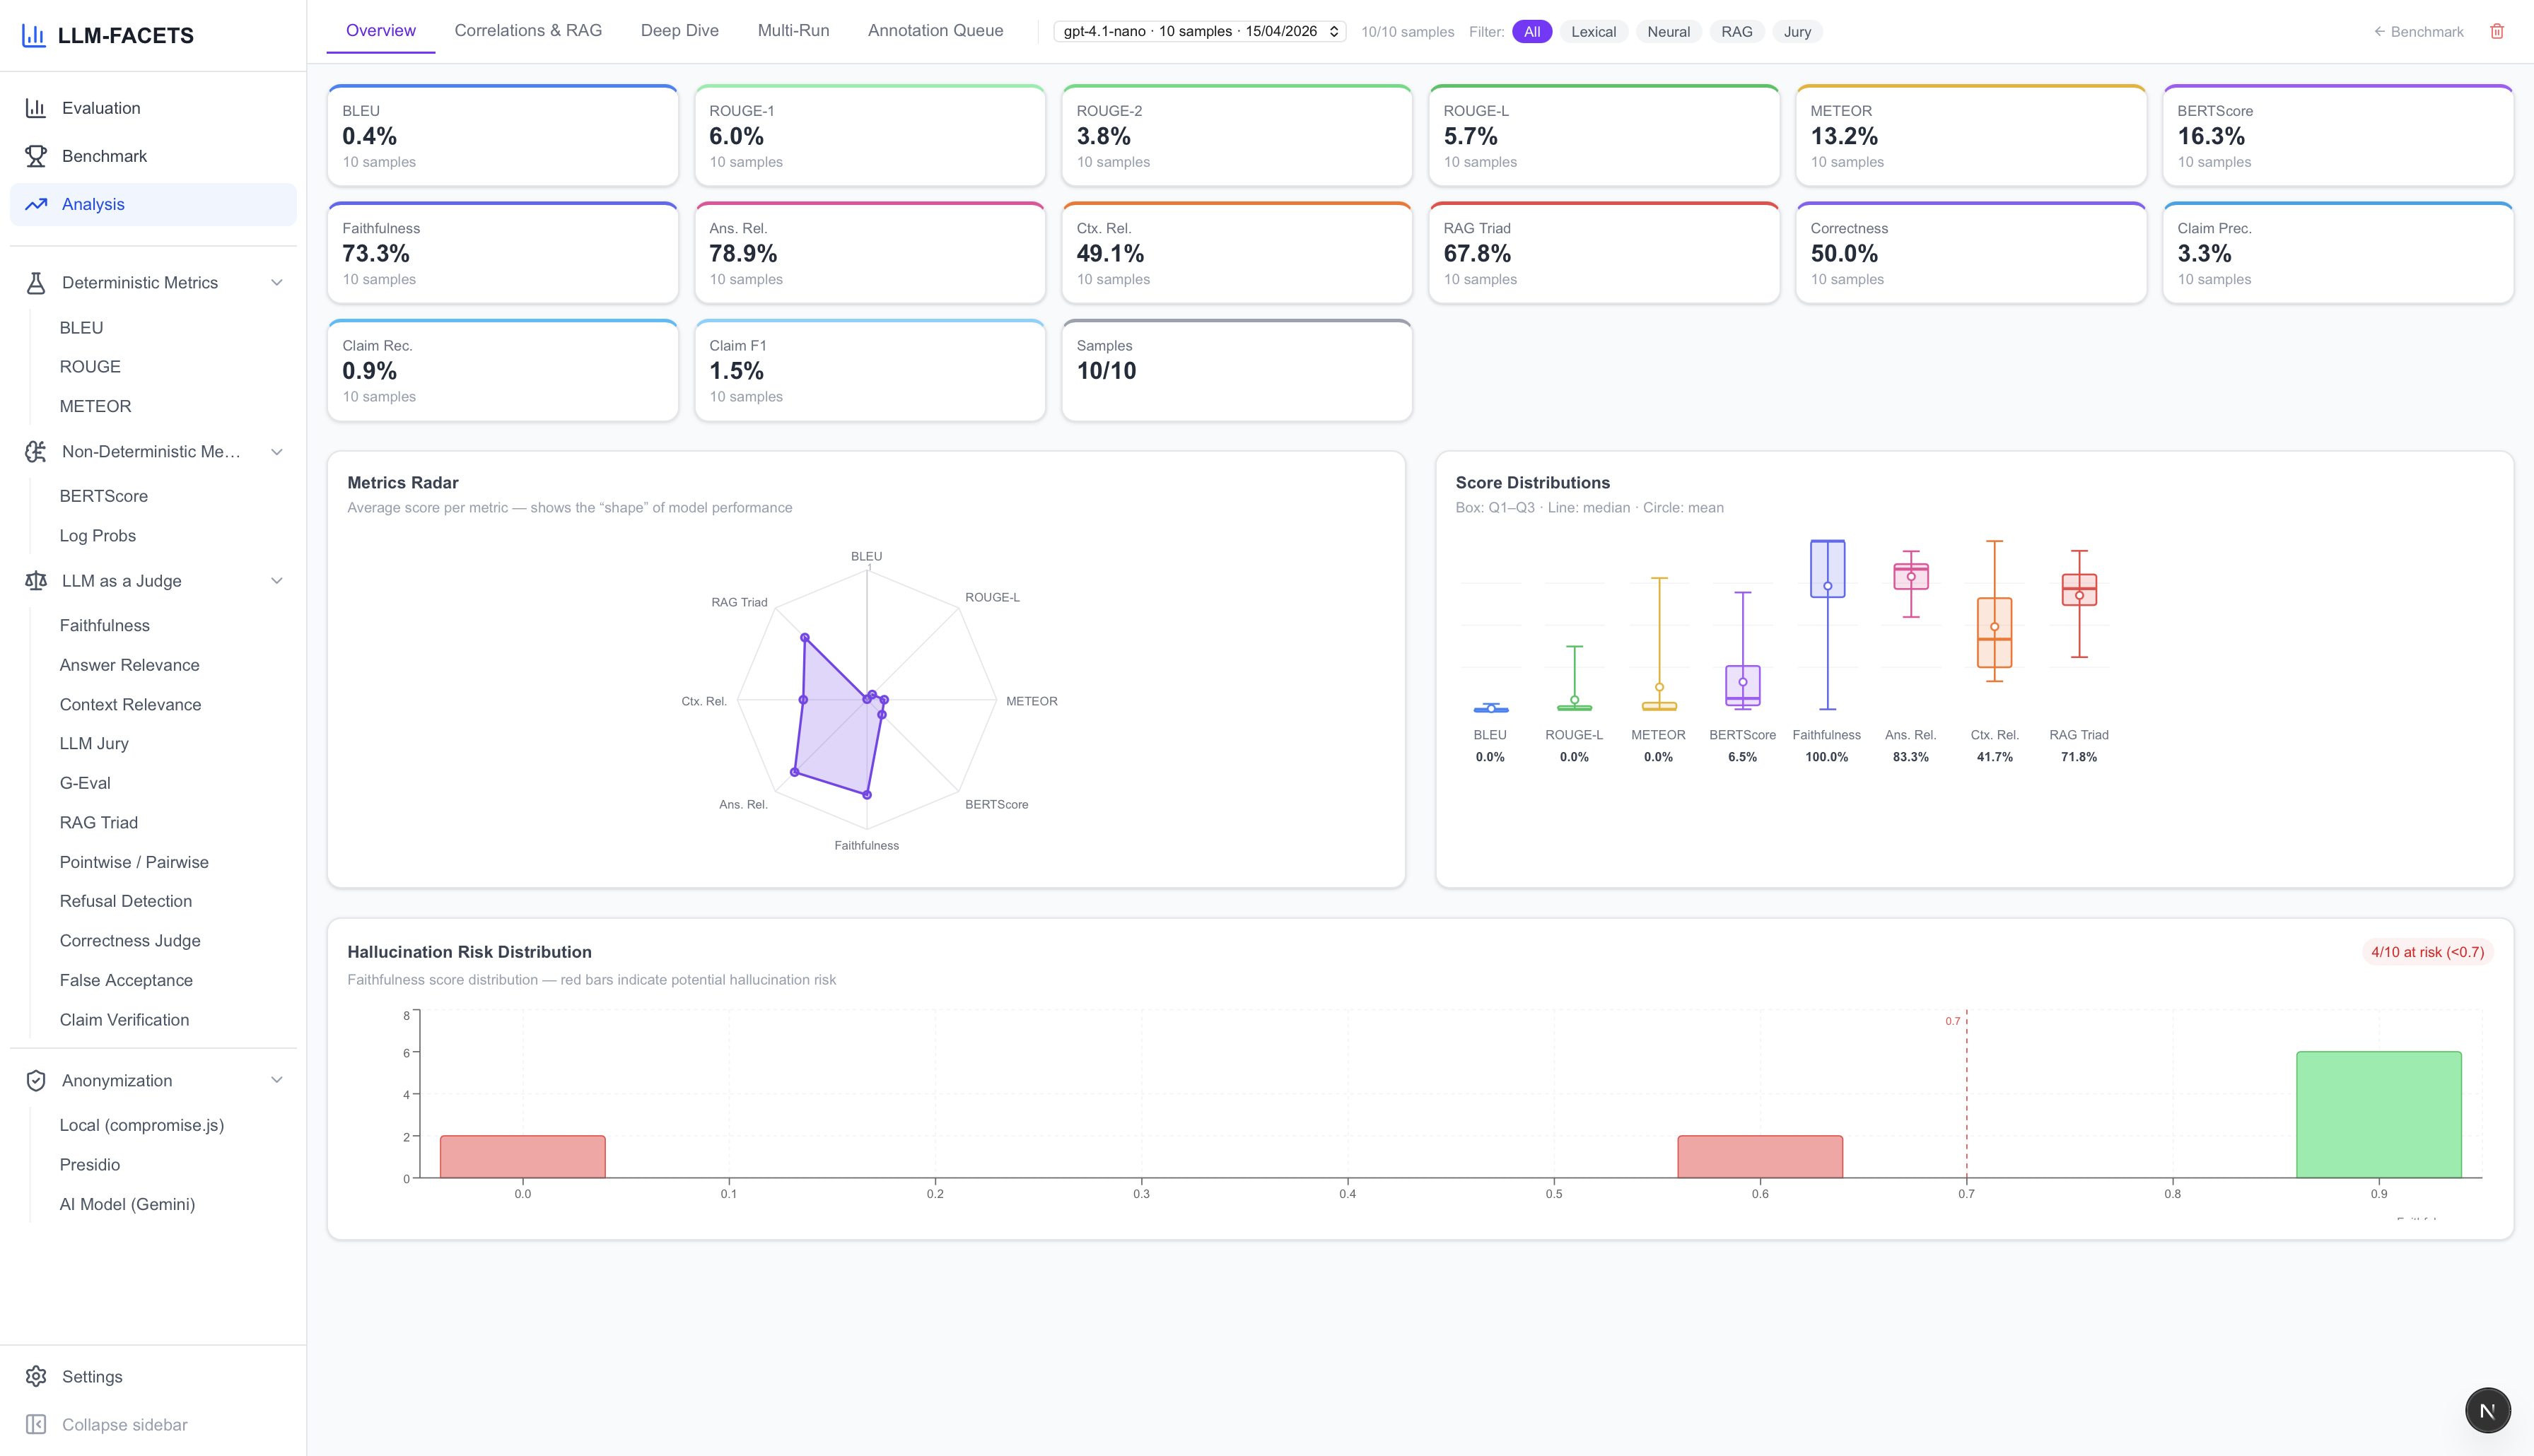Image resolution: width=2534 pixels, height=1456 pixels.
Task: Click the Benchmark trophy icon
Action: point(36,156)
